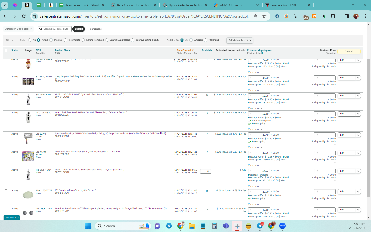Click the Search SKU, Title, ISBN field
Screen dimensions: 371x232
tap(54, 29)
